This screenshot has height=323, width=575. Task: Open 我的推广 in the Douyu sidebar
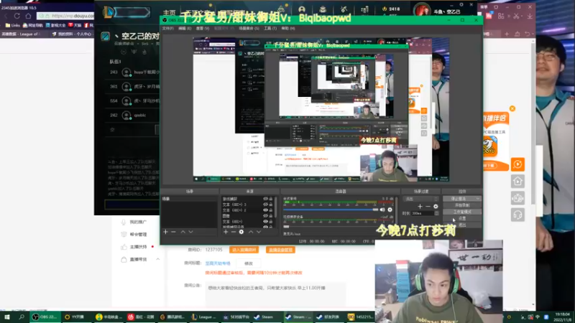(x=138, y=222)
